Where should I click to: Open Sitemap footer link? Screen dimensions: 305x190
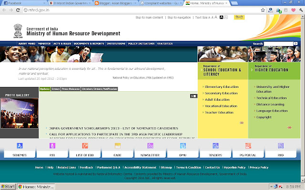click(x=166, y=167)
